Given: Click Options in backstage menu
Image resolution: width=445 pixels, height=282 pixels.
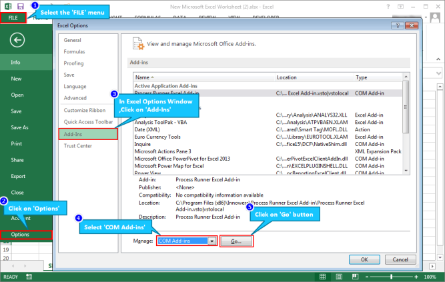Looking at the screenshot, I should click(x=26, y=235).
